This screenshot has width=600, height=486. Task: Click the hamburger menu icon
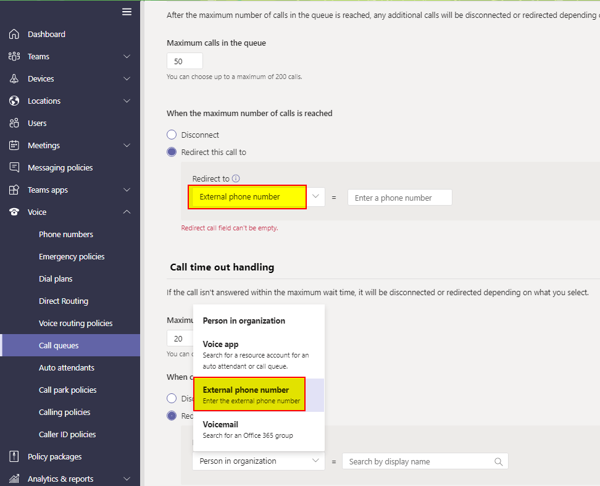127,12
